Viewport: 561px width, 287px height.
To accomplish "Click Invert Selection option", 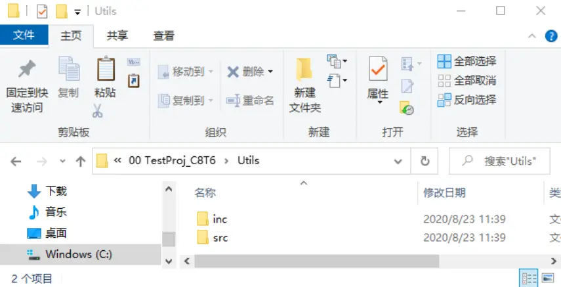I will tap(467, 100).
